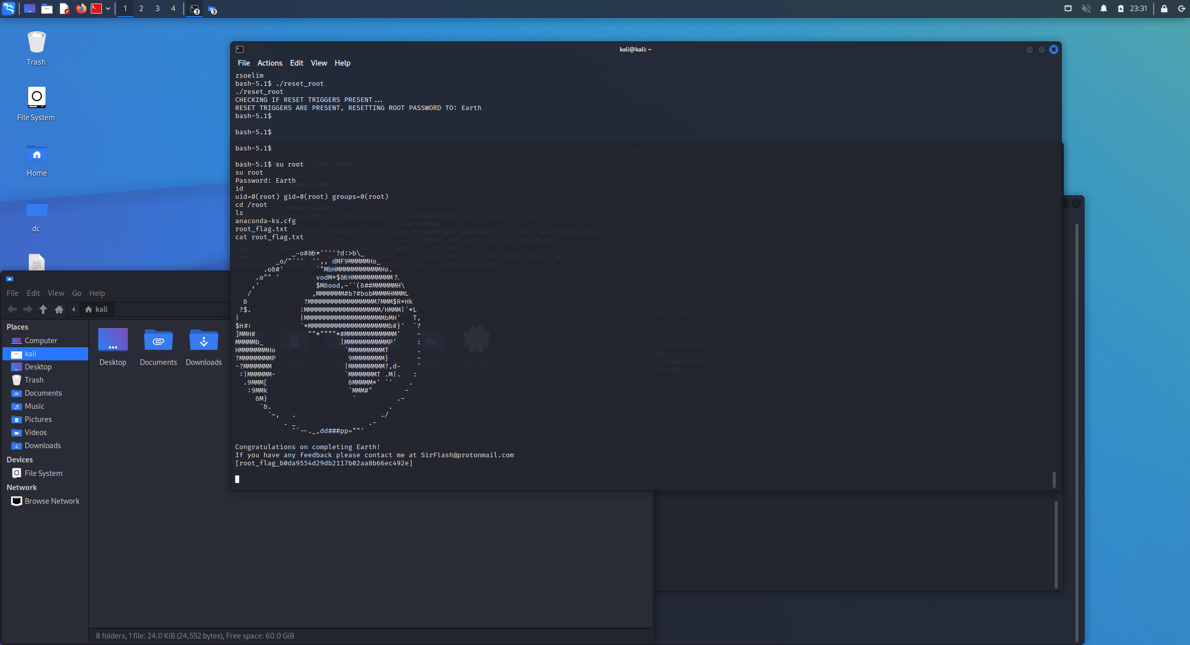The image size is (1190, 645).
Task: Click the background terminal's vertical scrollbar
Action: tap(1056, 545)
